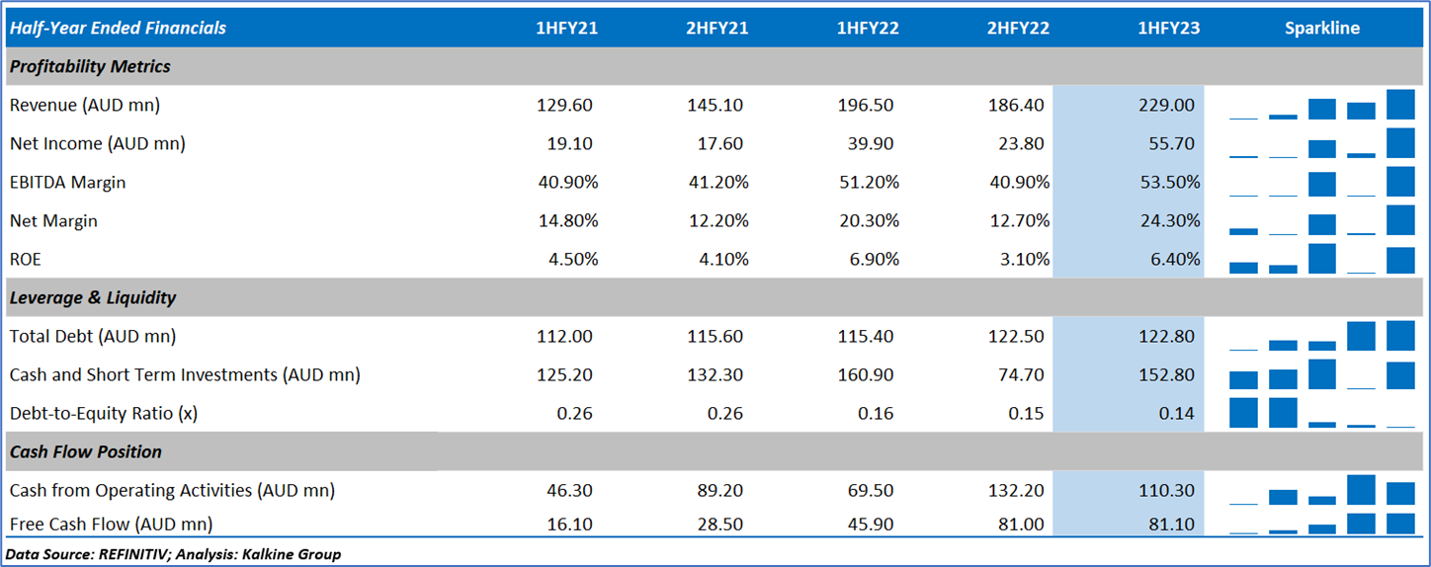
Task: Select the Debt-to-Equity Ratio sparkline
Action: (x=1321, y=413)
